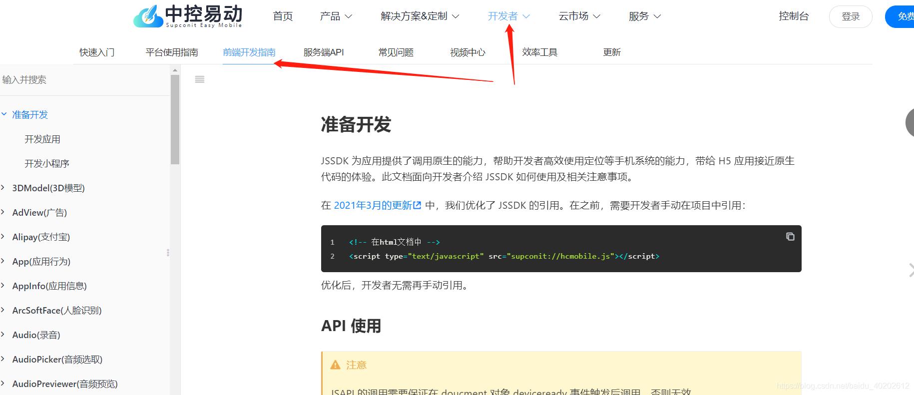This screenshot has height=395, width=914.
Task: Open the 控制台 link
Action: click(x=794, y=16)
